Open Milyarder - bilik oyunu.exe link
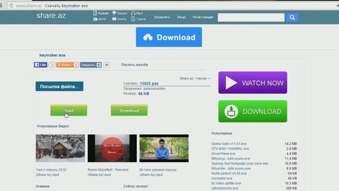The width and height of the screenshot is (339, 191). click(x=231, y=168)
